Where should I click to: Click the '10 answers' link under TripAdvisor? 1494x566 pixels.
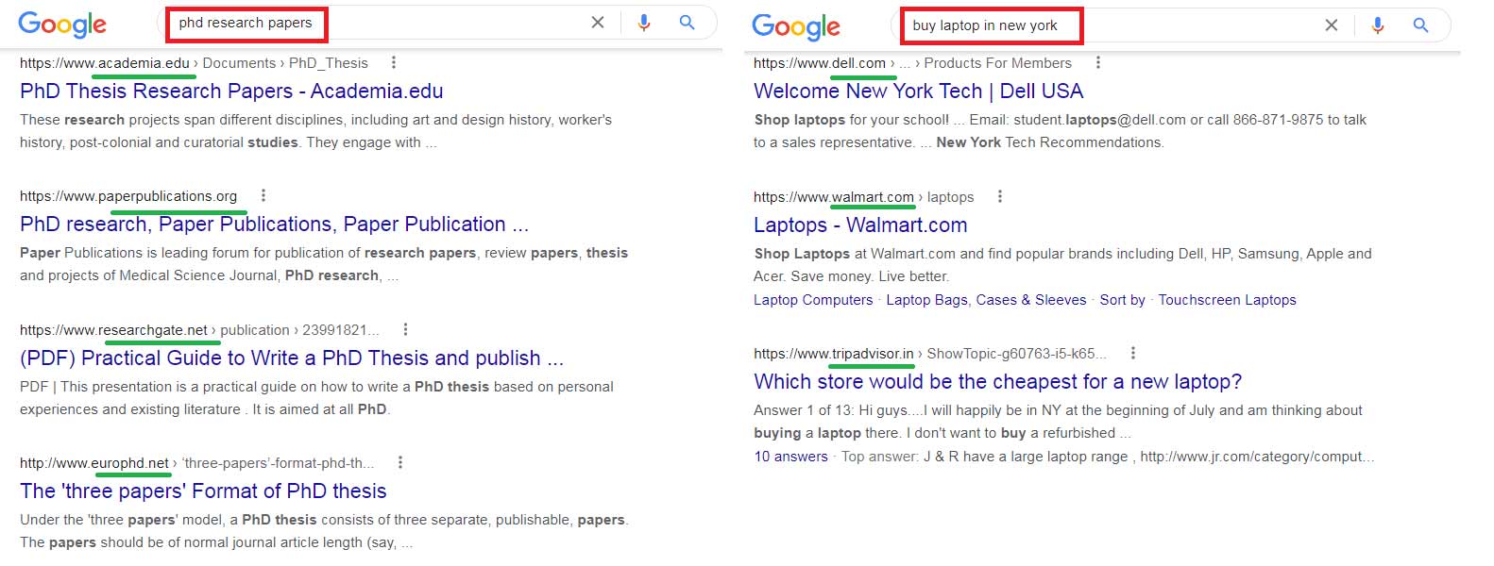coord(790,457)
